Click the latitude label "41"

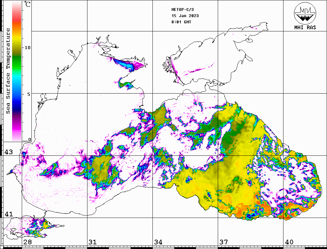coord(9,214)
